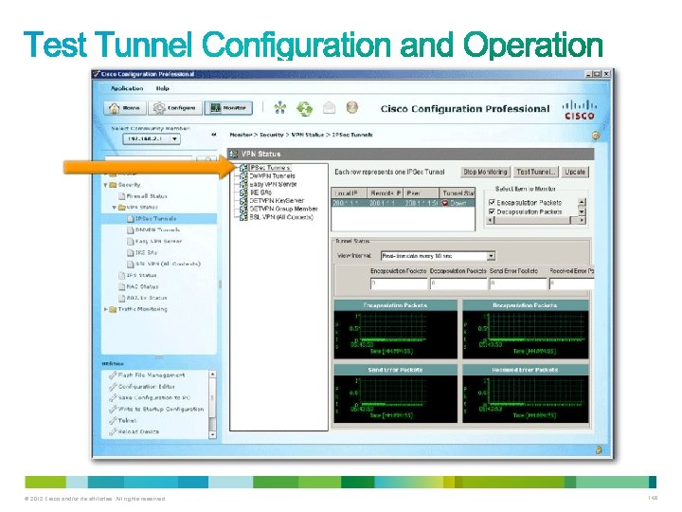Select Easy VPN Server in VPN Status list

coord(273,184)
